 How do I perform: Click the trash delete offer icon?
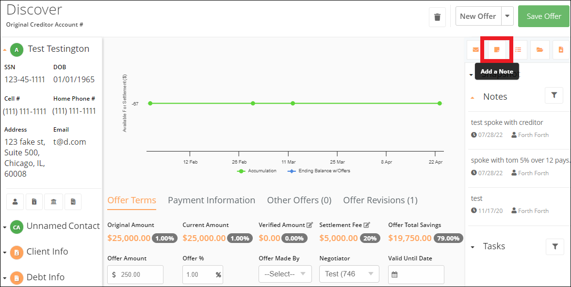click(x=438, y=17)
